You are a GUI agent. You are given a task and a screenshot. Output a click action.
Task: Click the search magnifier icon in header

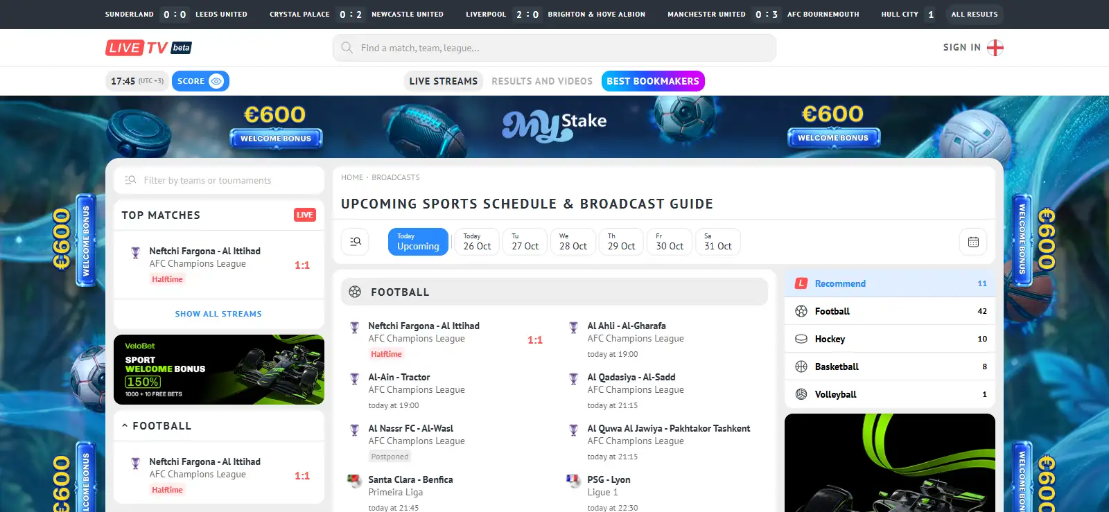[347, 48]
